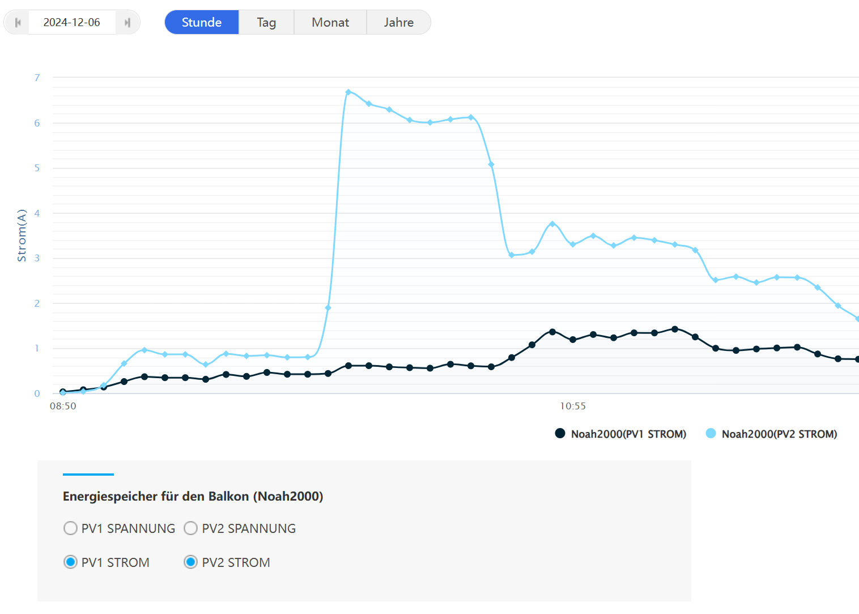Click the PV2 peak data point near 6.7
This screenshot has width=859, height=614.
(348, 92)
